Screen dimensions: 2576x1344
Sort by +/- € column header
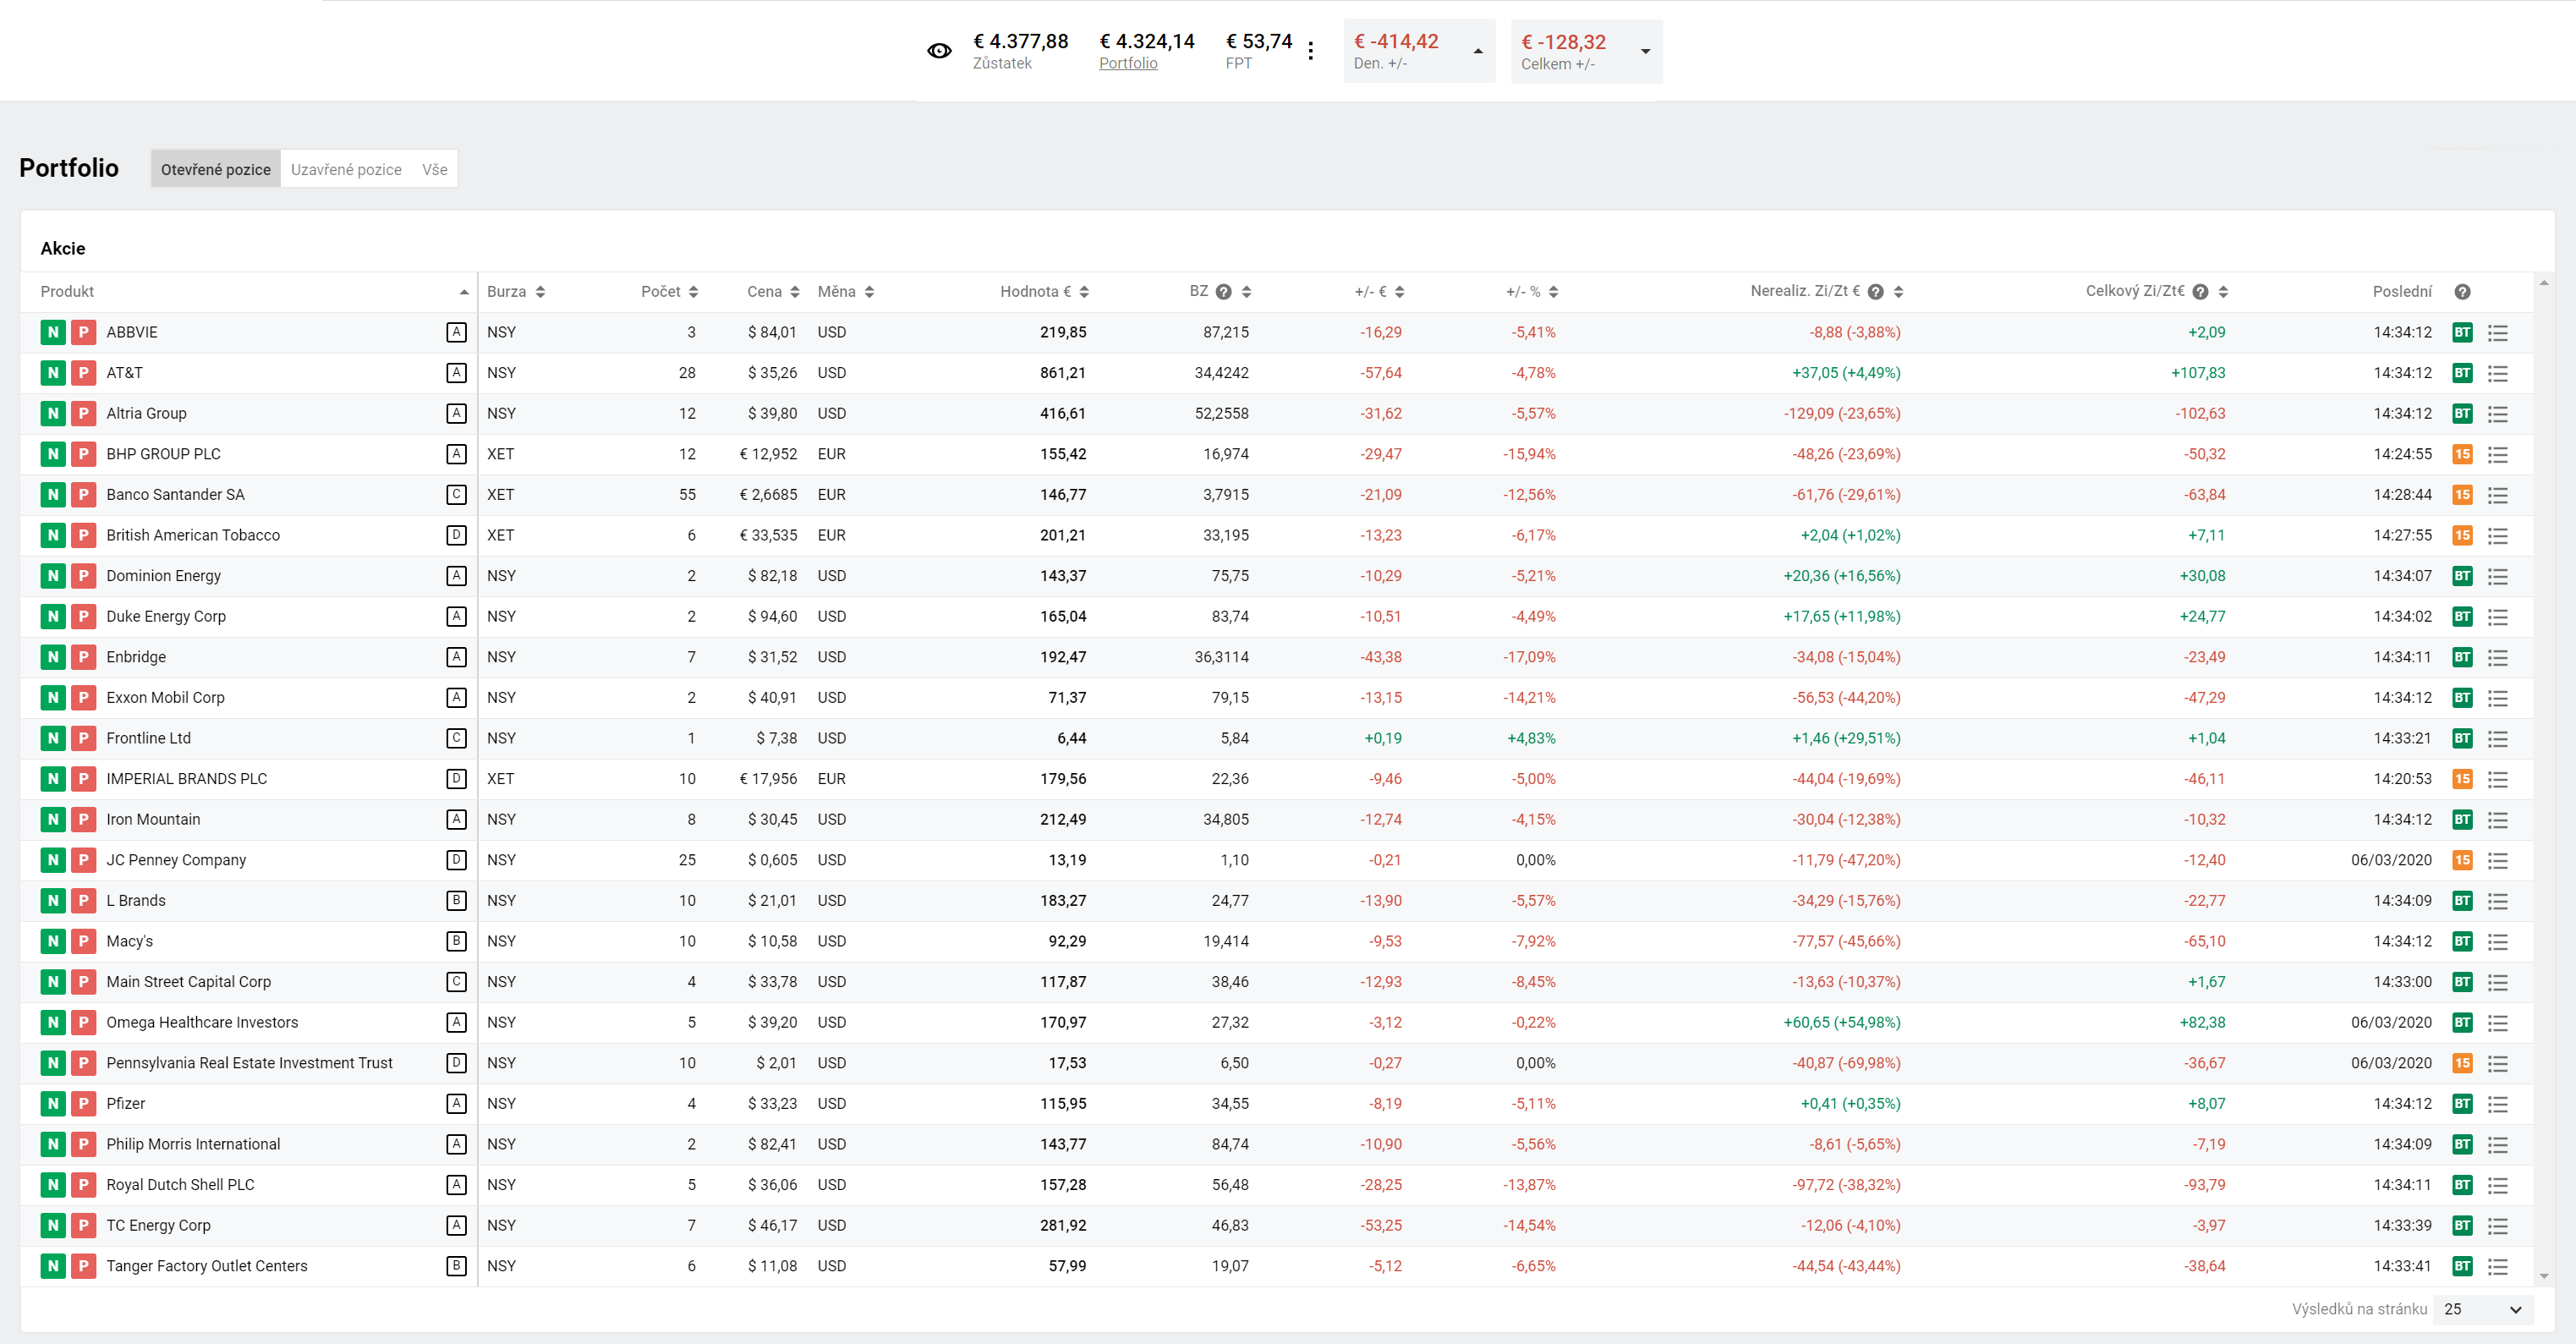pos(1379,291)
